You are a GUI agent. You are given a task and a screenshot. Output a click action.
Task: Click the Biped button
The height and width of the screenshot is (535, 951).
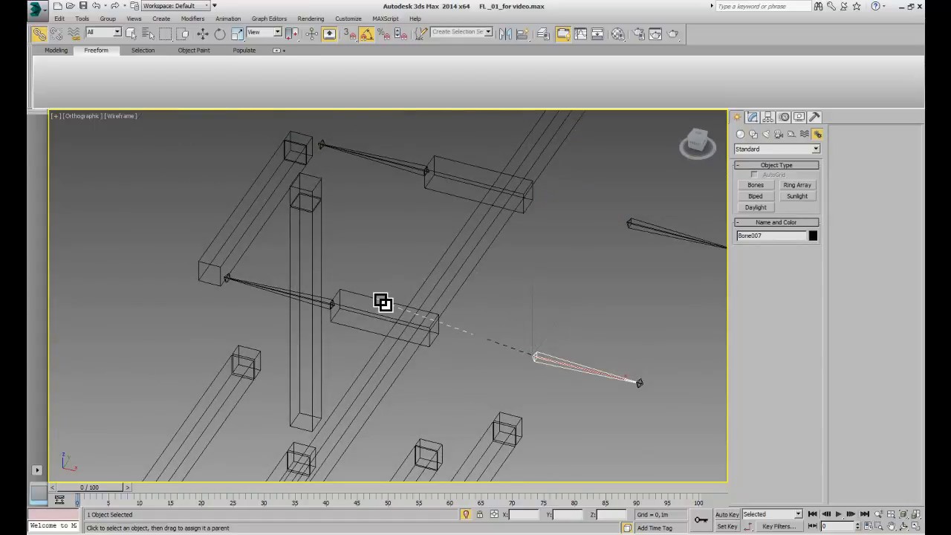pos(756,196)
